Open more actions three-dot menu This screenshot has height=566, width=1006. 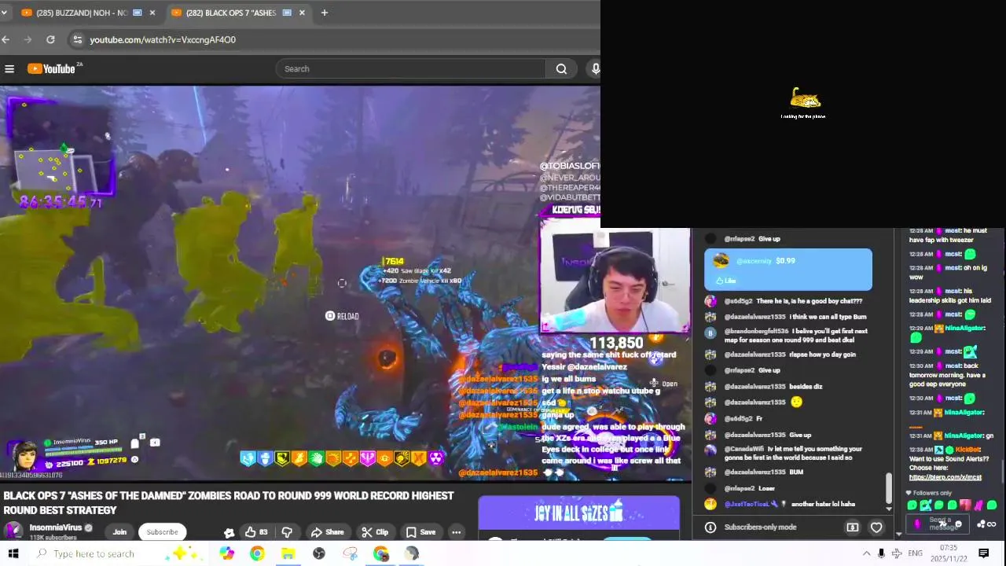[456, 532]
